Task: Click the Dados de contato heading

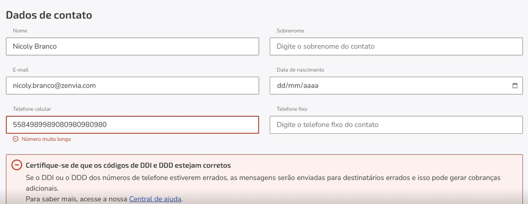Action: point(49,15)
